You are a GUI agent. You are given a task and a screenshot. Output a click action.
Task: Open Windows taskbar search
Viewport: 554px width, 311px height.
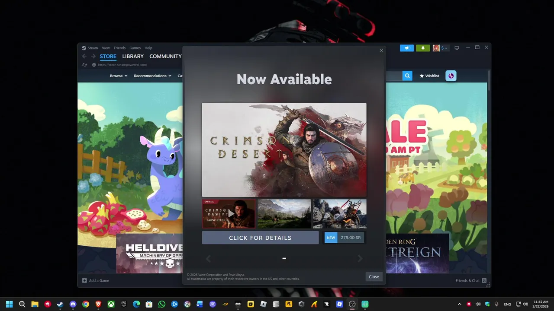pyautogui.click(x=22, y=304)
